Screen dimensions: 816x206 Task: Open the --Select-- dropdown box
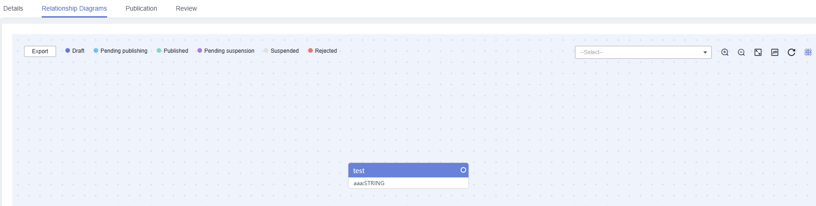tap(643, 52)
